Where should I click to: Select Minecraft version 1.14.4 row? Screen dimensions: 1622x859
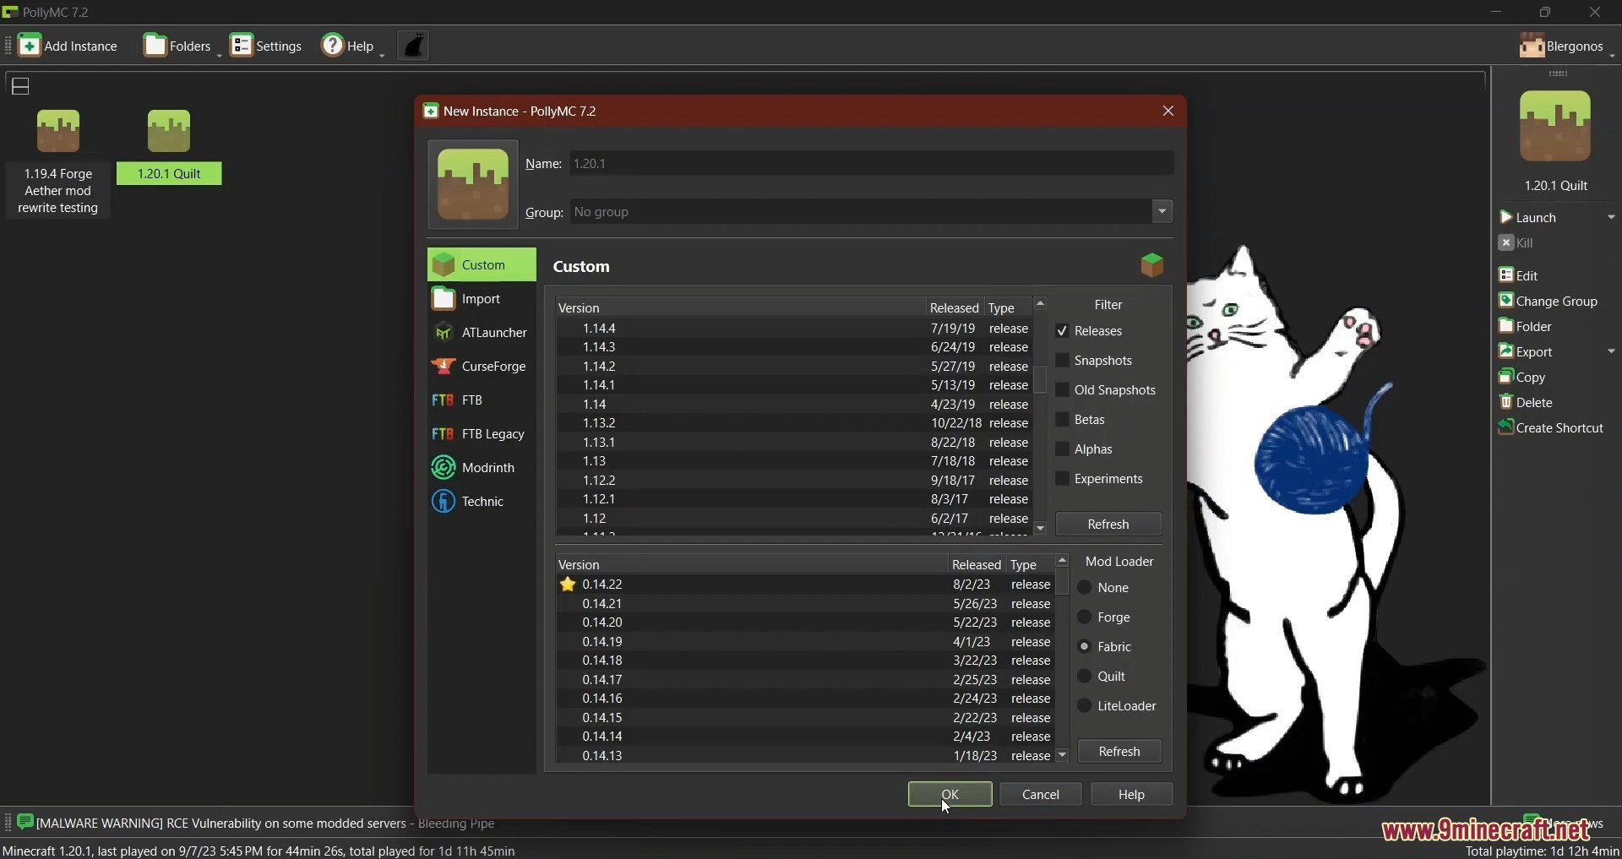click(x=794, y=329)
